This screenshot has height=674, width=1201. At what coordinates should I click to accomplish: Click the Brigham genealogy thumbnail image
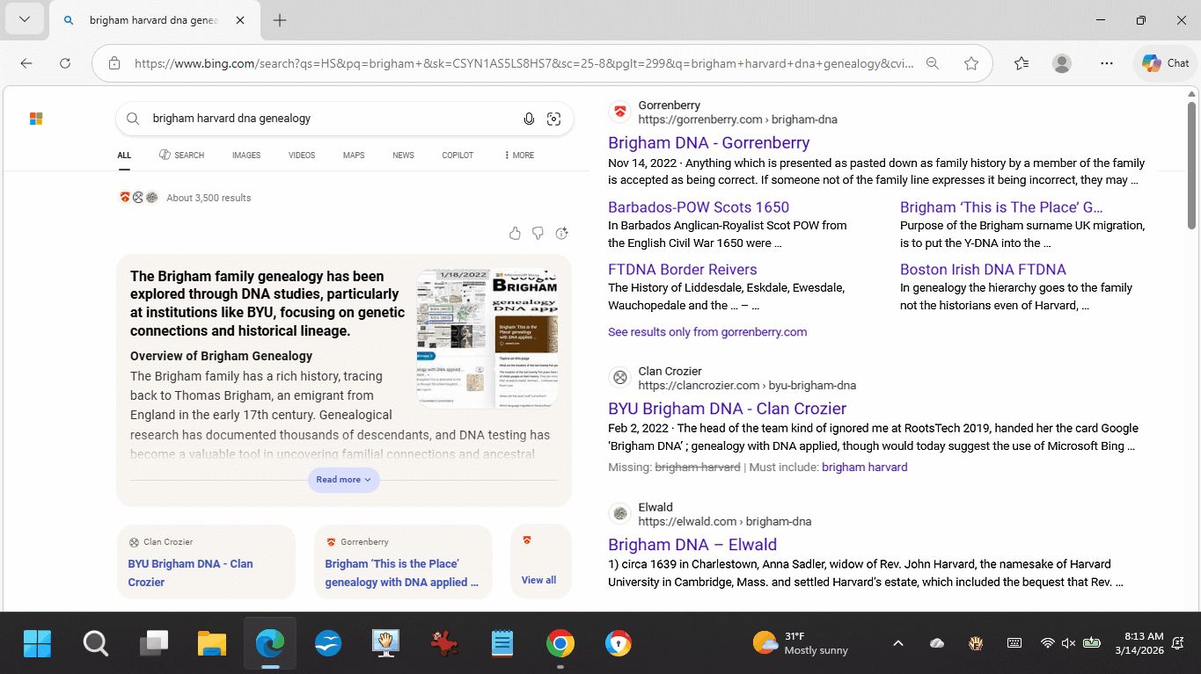(487, 338)
